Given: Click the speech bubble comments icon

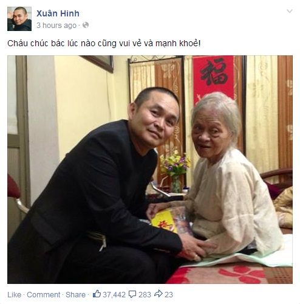Looking at the screenshot, I should [x=132, y=294].
